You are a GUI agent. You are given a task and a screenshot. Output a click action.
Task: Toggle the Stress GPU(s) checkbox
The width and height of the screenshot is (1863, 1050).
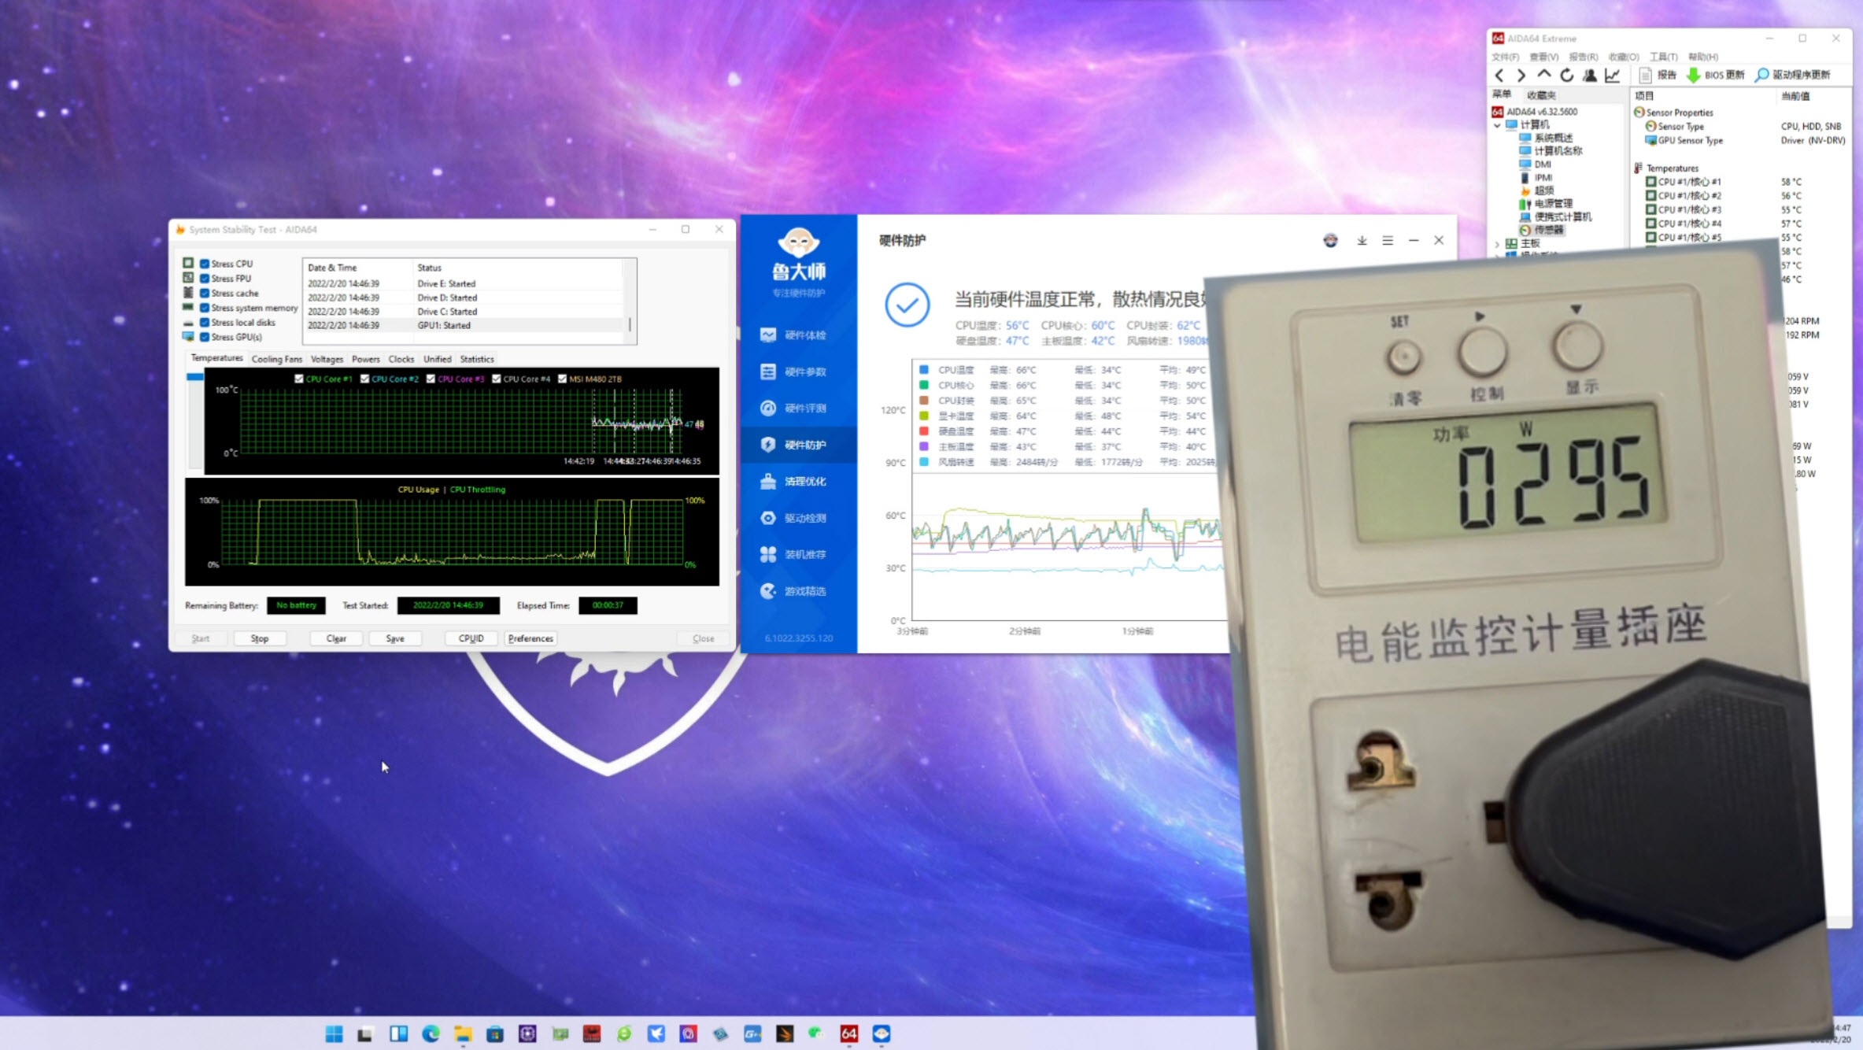click(x=205, y=337)
